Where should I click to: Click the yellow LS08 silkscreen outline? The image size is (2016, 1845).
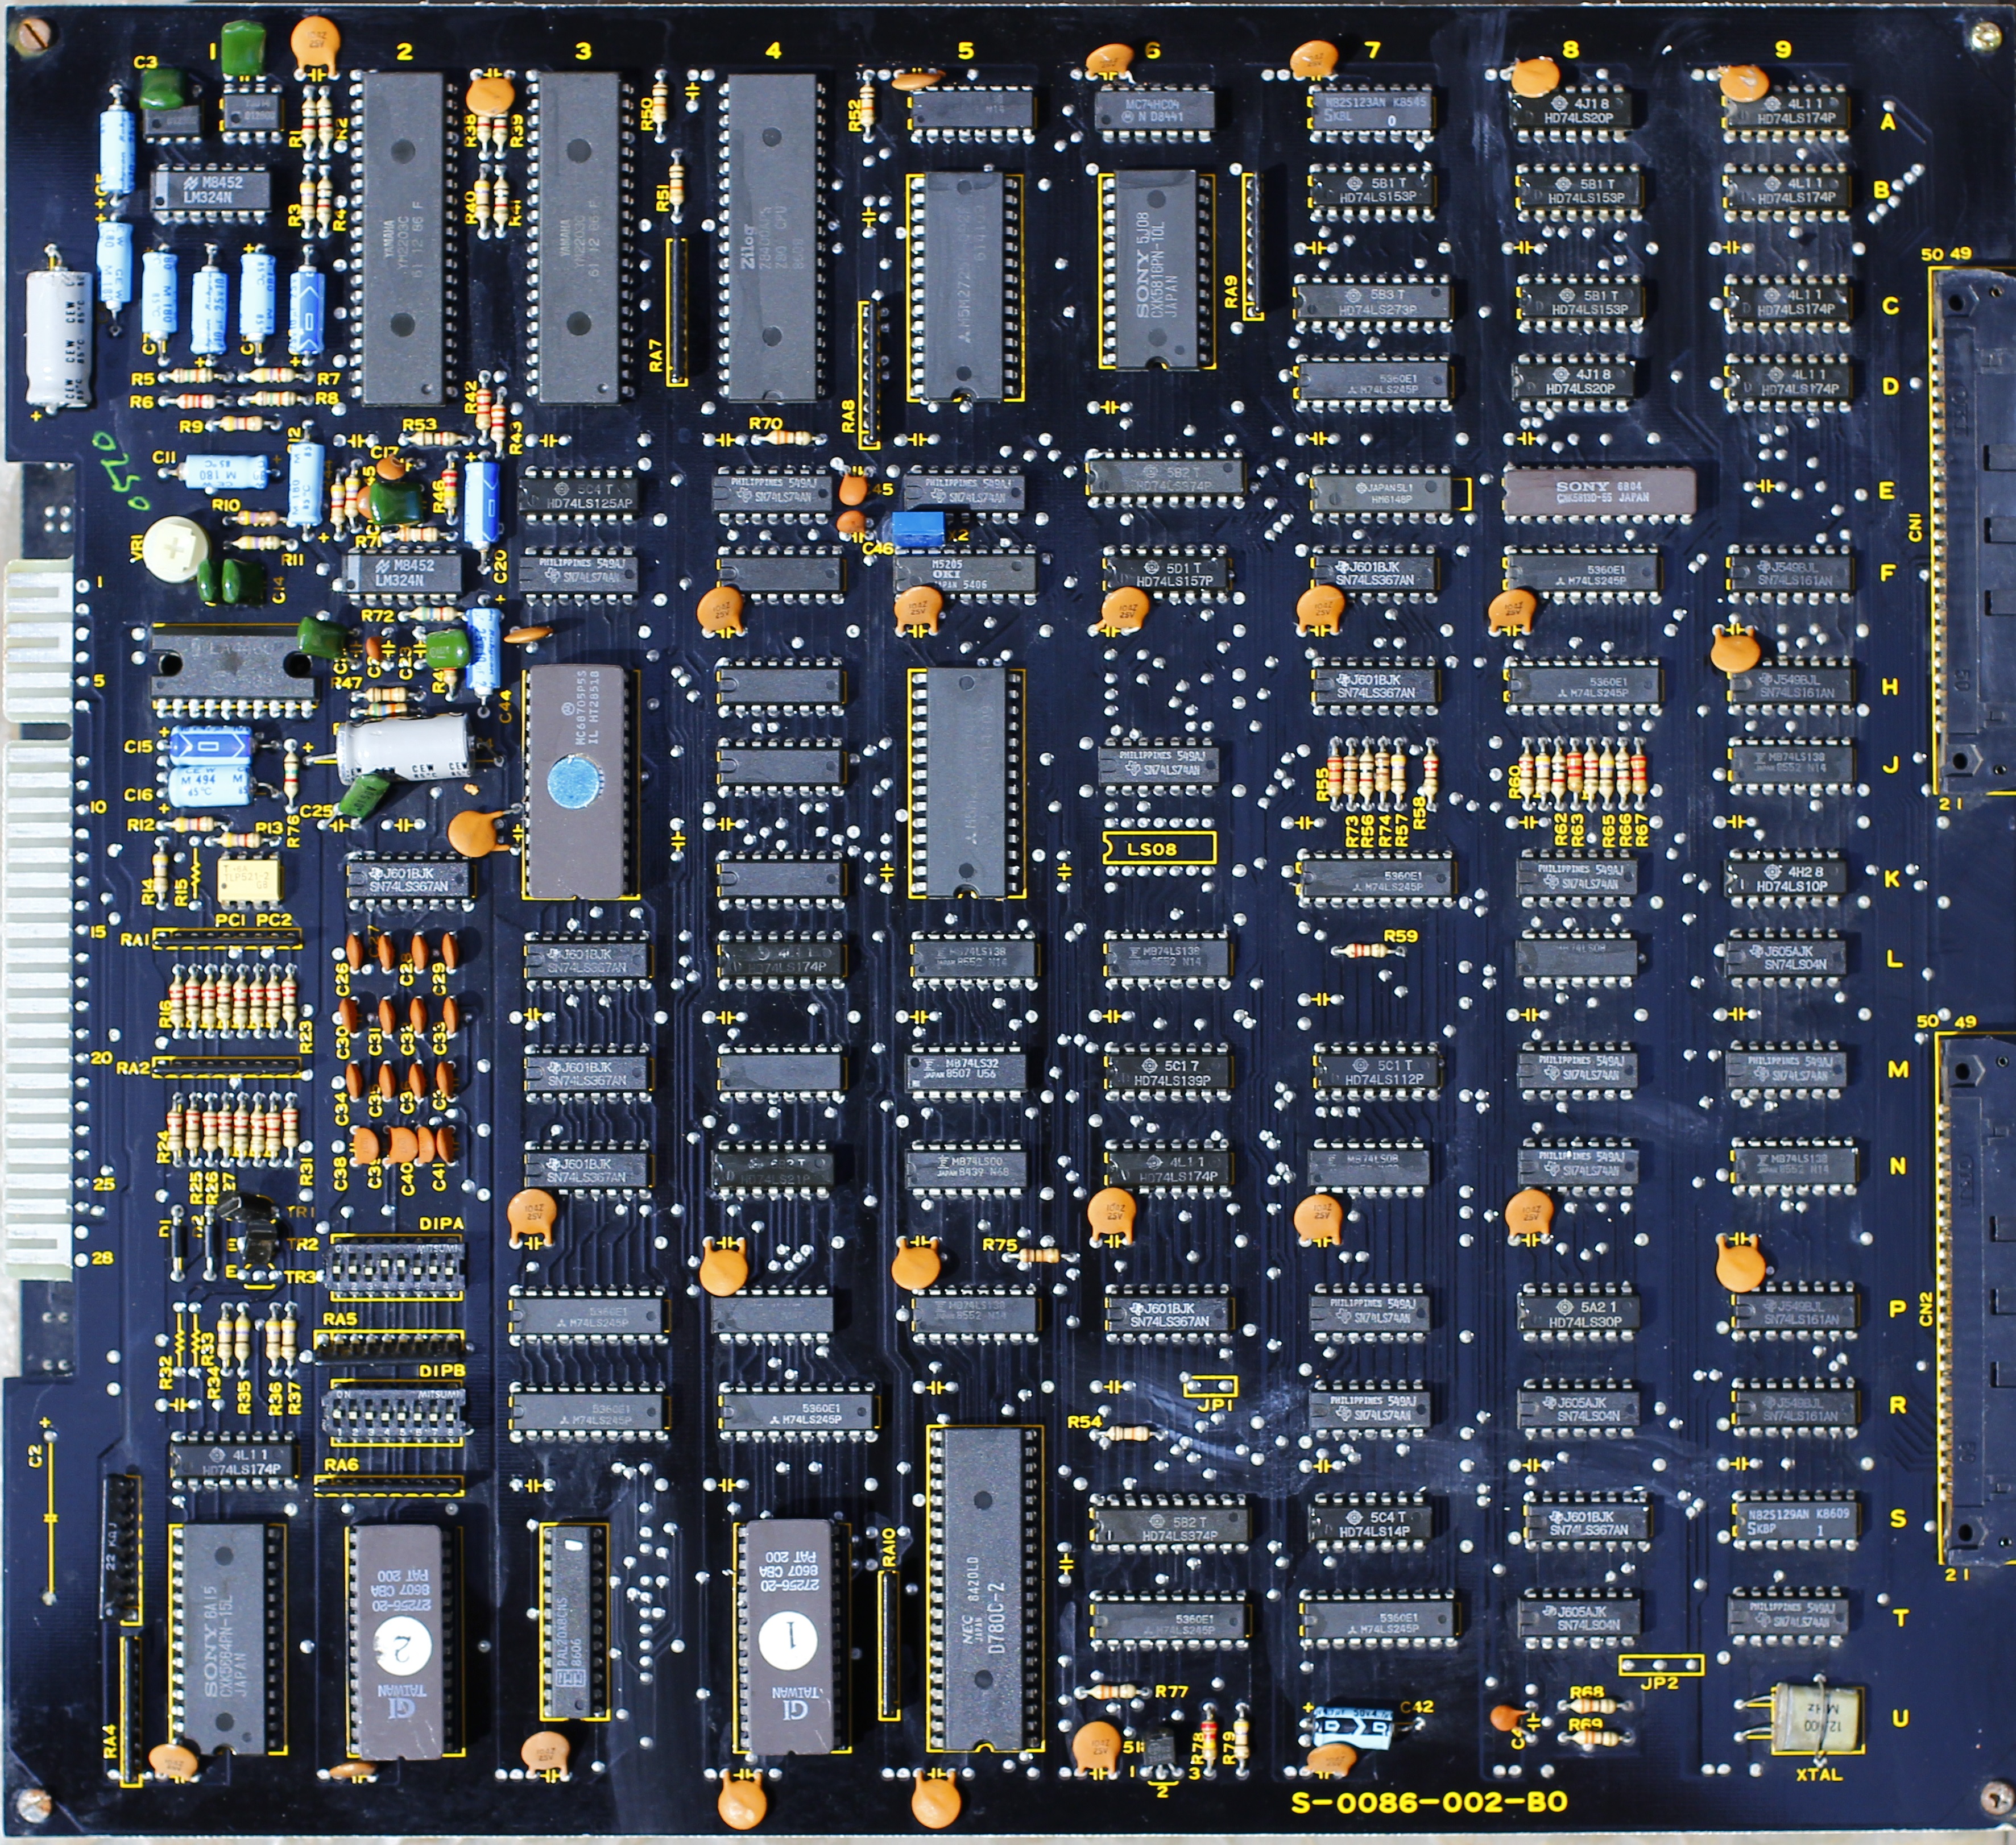(x=1159, y=848)
